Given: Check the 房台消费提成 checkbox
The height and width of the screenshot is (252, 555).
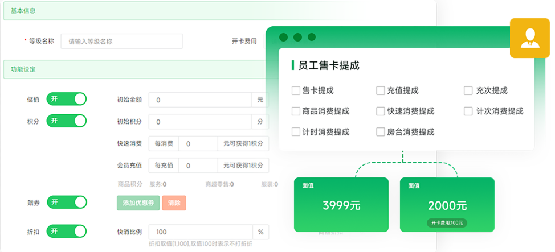Looking at the screenshot, I should point(381,131).
